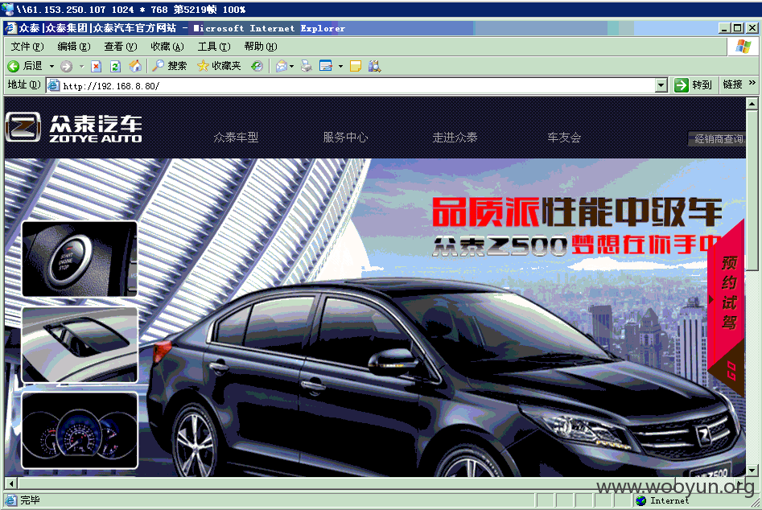The height and width of the screenshot is (510, 762).
Task: Click the Forward arrow icon
Action: tap(67, 66)
